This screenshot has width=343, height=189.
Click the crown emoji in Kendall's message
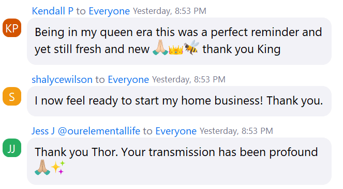coord(176,49)
